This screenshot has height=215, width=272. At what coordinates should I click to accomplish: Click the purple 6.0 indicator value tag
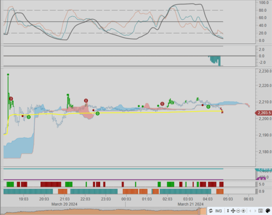(x=262, y=179)
